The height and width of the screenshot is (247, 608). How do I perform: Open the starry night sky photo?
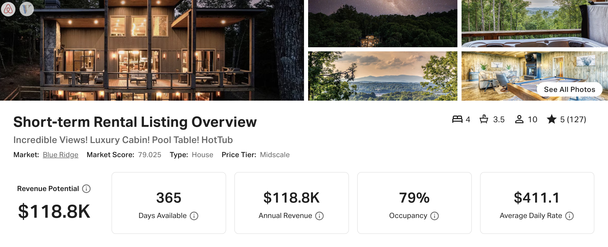click(x=383, y=24)
